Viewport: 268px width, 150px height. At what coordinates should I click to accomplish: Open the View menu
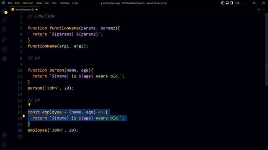pos(39,3)
